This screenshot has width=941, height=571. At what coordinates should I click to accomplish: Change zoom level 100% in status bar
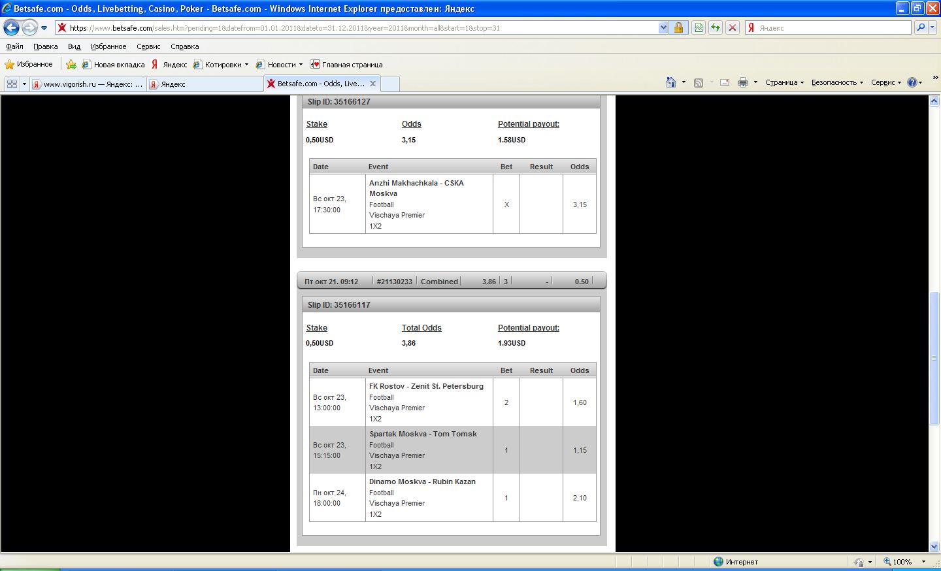(904, 562)
